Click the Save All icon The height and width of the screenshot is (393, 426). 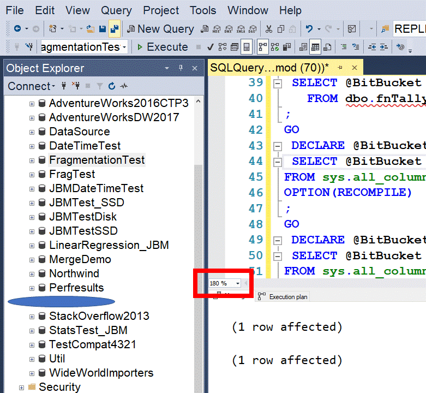pos(115,29)
